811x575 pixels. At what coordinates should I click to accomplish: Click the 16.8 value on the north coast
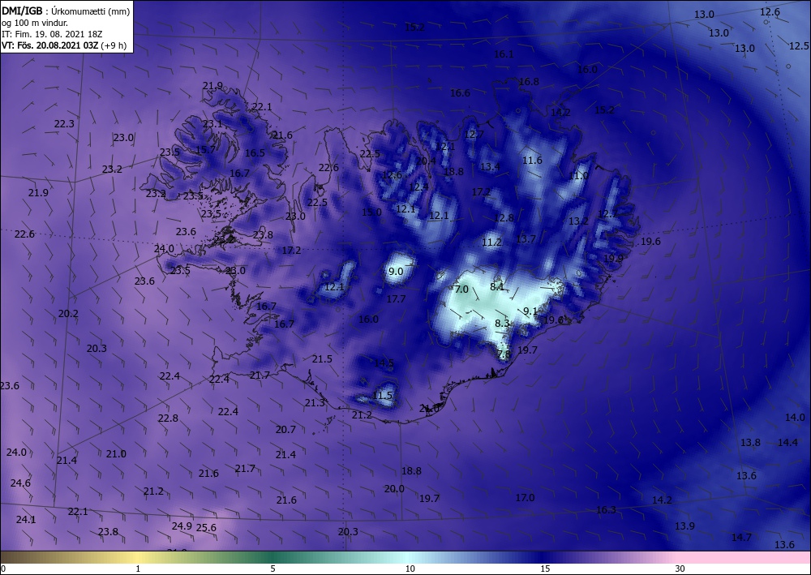tap(529, 82)
